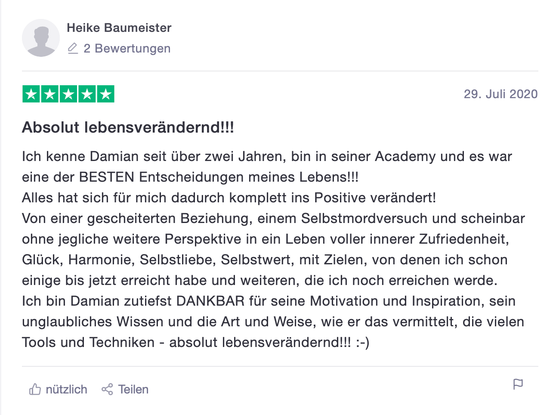Click the third green rating star
Screen dimensions: 556x415
coord(68,94)
